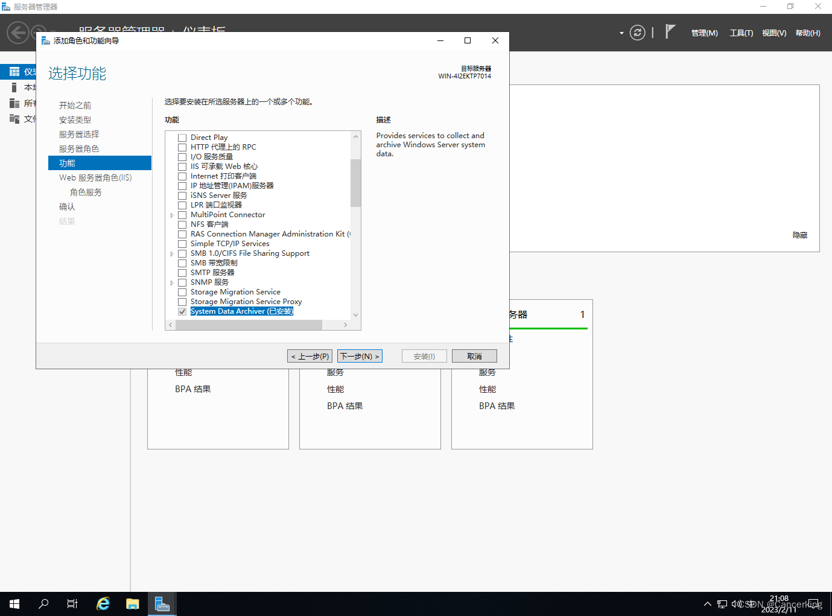The width and height of the screenshot is (832, 616).
Task: Check HTTP 代理上的 RPC feature
Action: pos(182,147)
